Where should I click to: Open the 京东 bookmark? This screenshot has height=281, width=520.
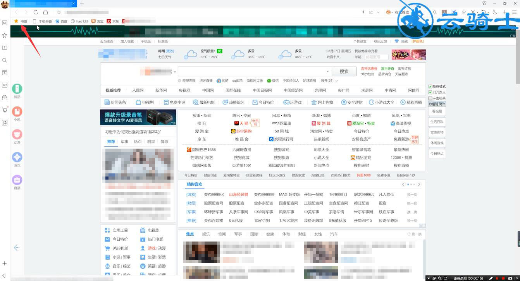click(113, 21)
